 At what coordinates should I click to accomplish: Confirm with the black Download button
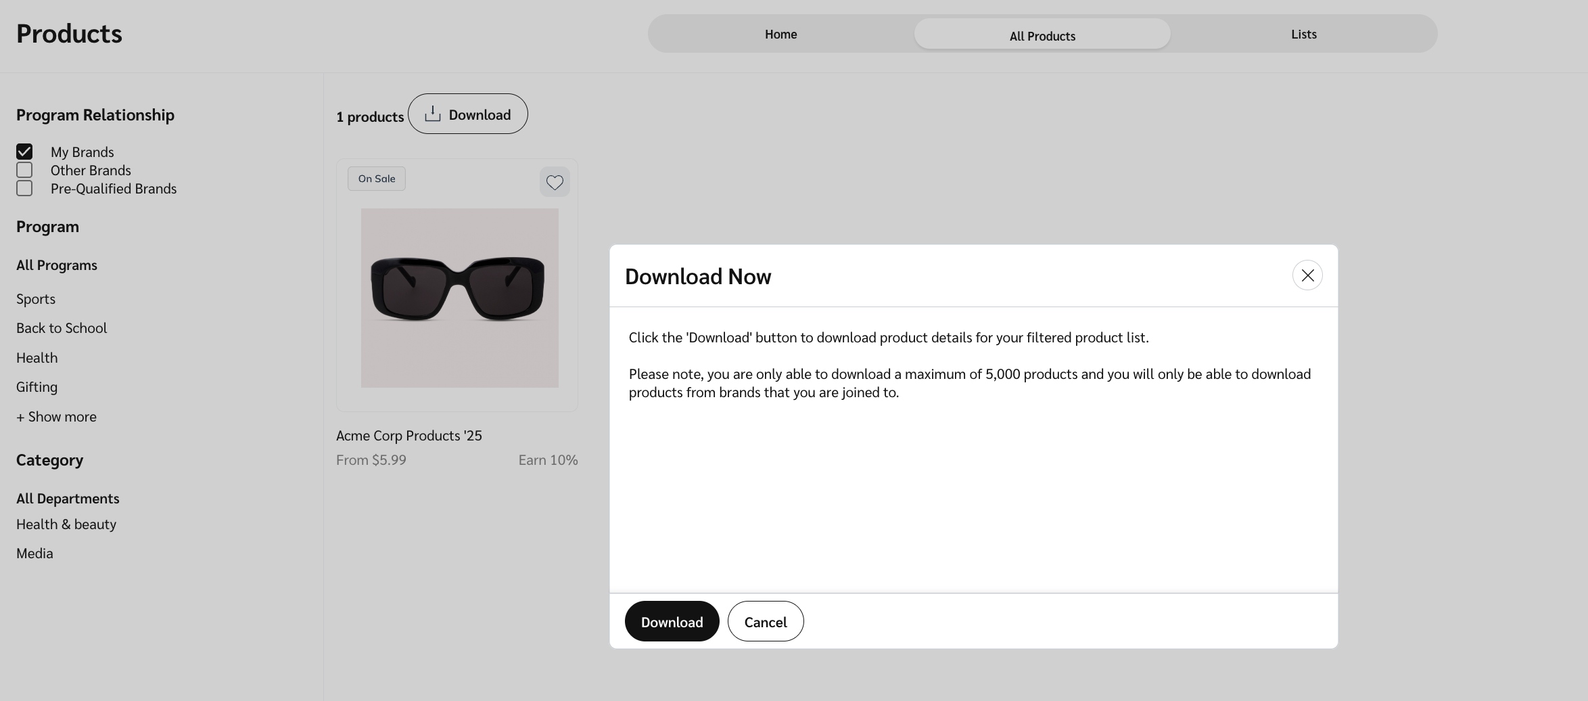tap(672, 622)
